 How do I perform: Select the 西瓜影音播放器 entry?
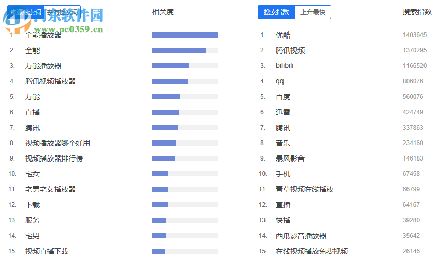[x=301, y=236]
